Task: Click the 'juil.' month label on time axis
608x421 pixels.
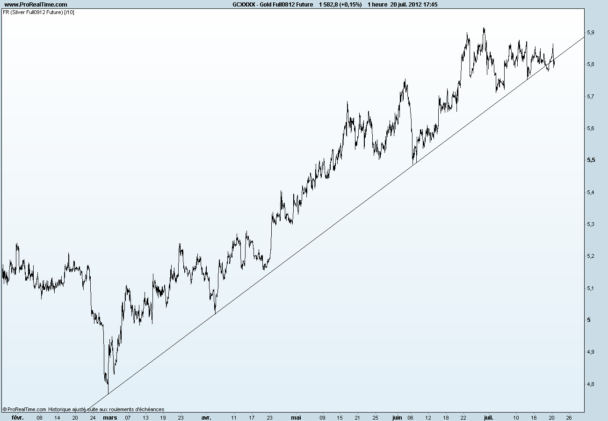Action: [488, 417]
